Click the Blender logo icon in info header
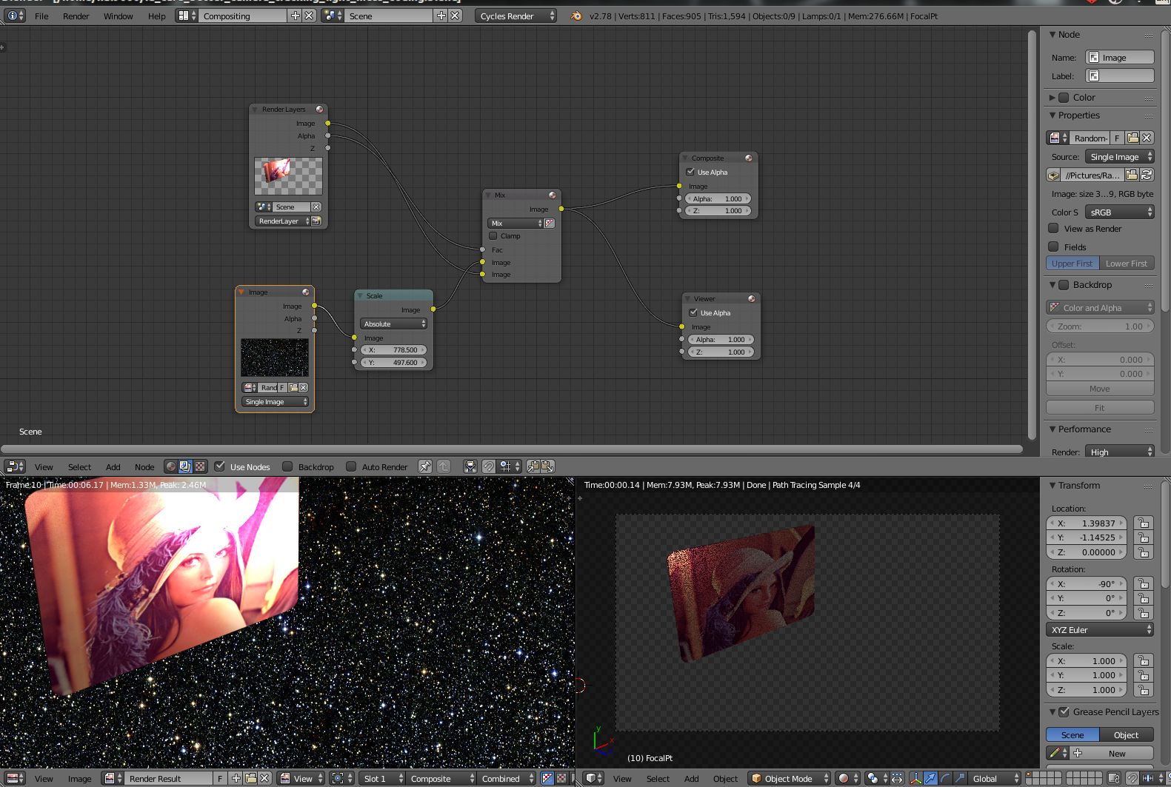The height and width of the screenshot is (787, 1171). (x=576, y=16)
